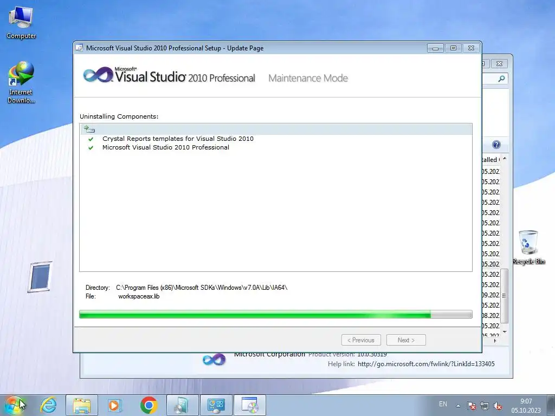Click the muted volume tray icon
Image resolution: width=555 pixels, height=416 pixels.
498,406
